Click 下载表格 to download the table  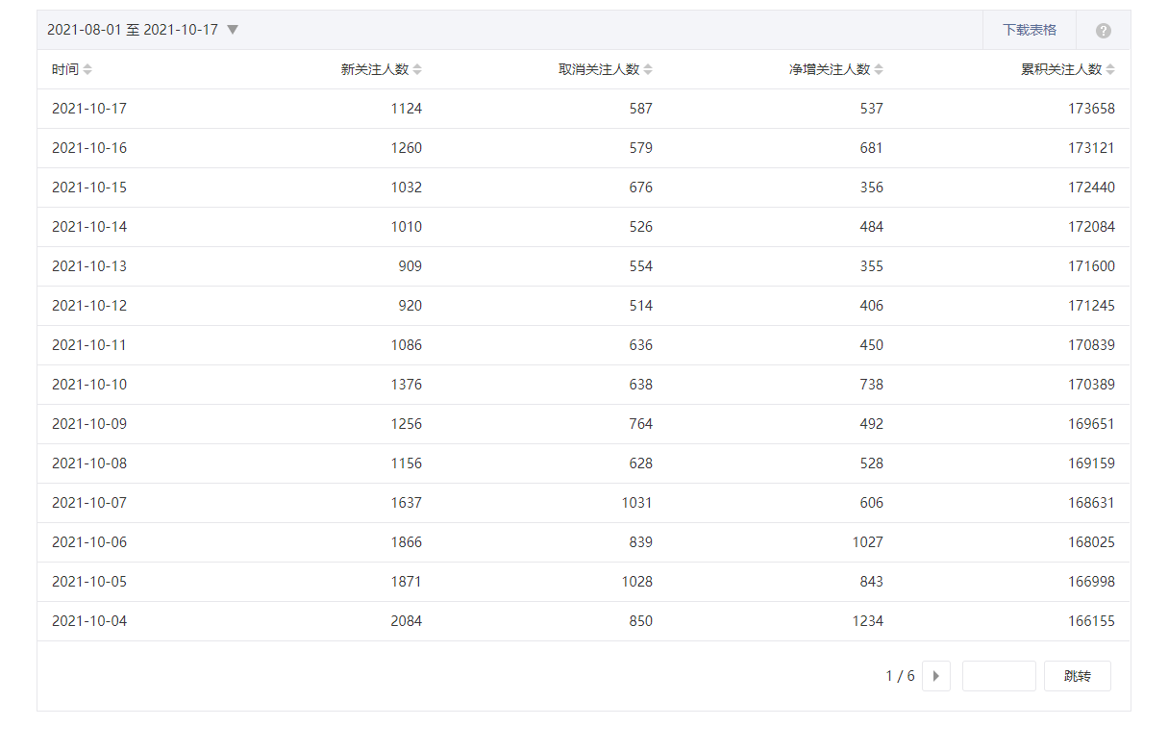tap(1029, 30)
